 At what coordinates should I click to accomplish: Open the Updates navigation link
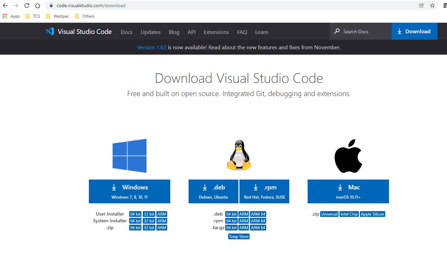(151, 32)
